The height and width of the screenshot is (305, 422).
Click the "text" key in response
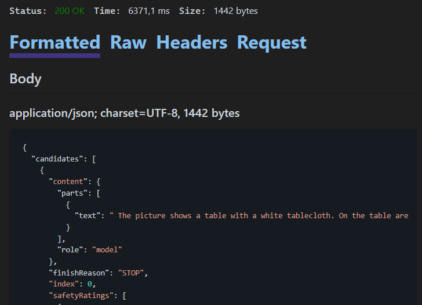(88, 216)
